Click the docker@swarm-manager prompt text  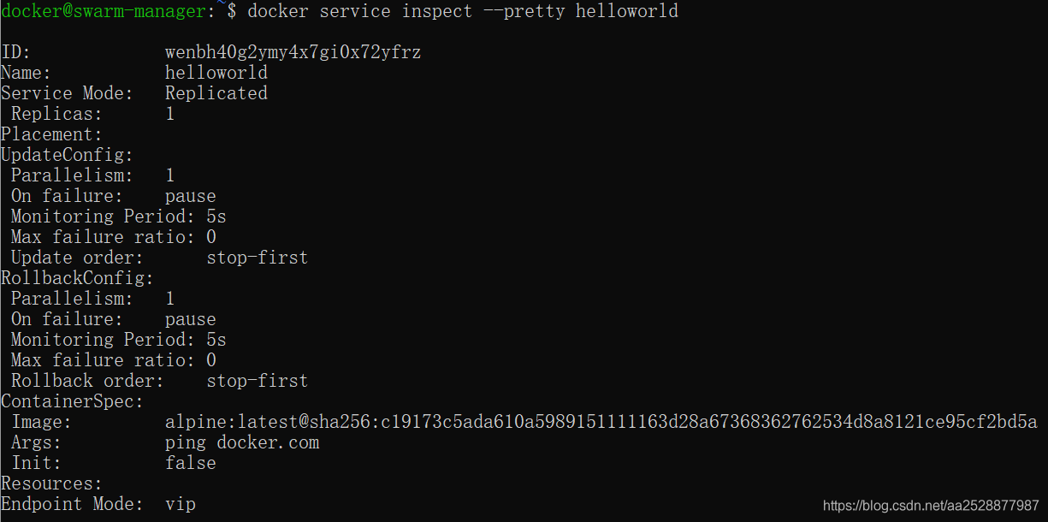point(104,11)
